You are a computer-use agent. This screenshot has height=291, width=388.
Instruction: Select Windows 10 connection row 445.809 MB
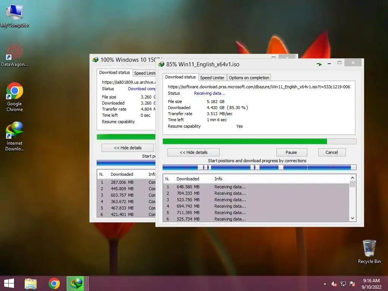126,189
